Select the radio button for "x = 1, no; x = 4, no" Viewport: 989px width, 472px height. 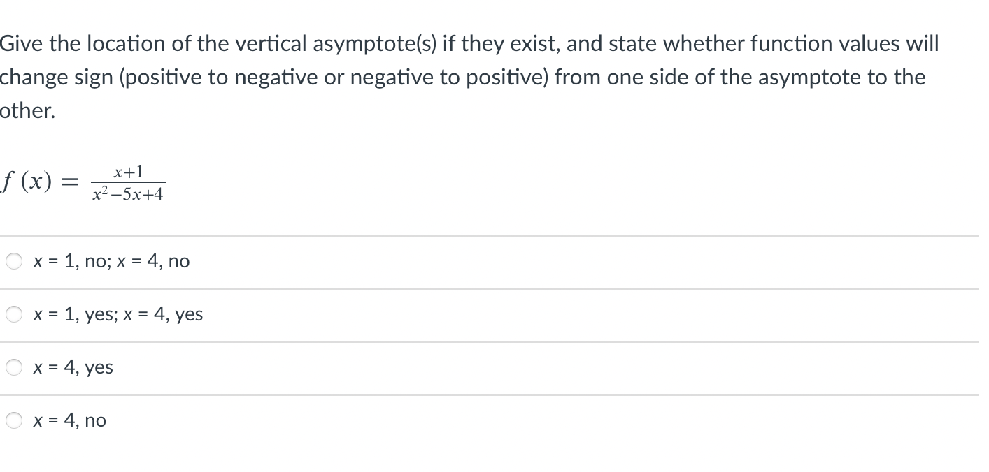13,261
